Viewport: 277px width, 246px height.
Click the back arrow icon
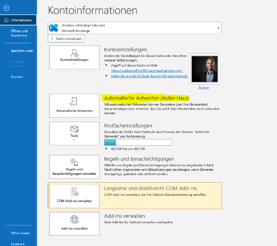(x=6, y=8)
